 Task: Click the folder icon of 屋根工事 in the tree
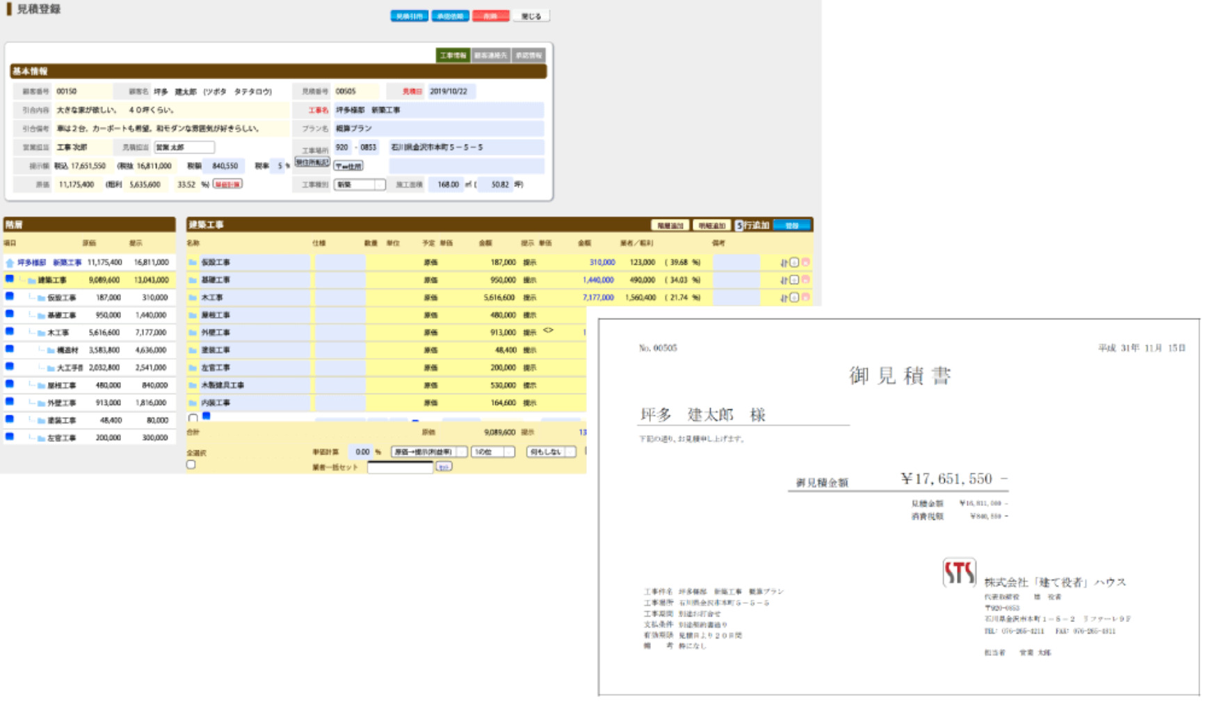[x=42, y=386]
